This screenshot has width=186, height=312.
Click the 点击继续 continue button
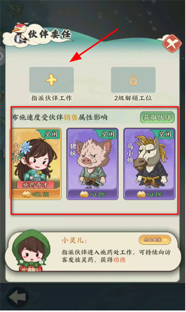155,240
